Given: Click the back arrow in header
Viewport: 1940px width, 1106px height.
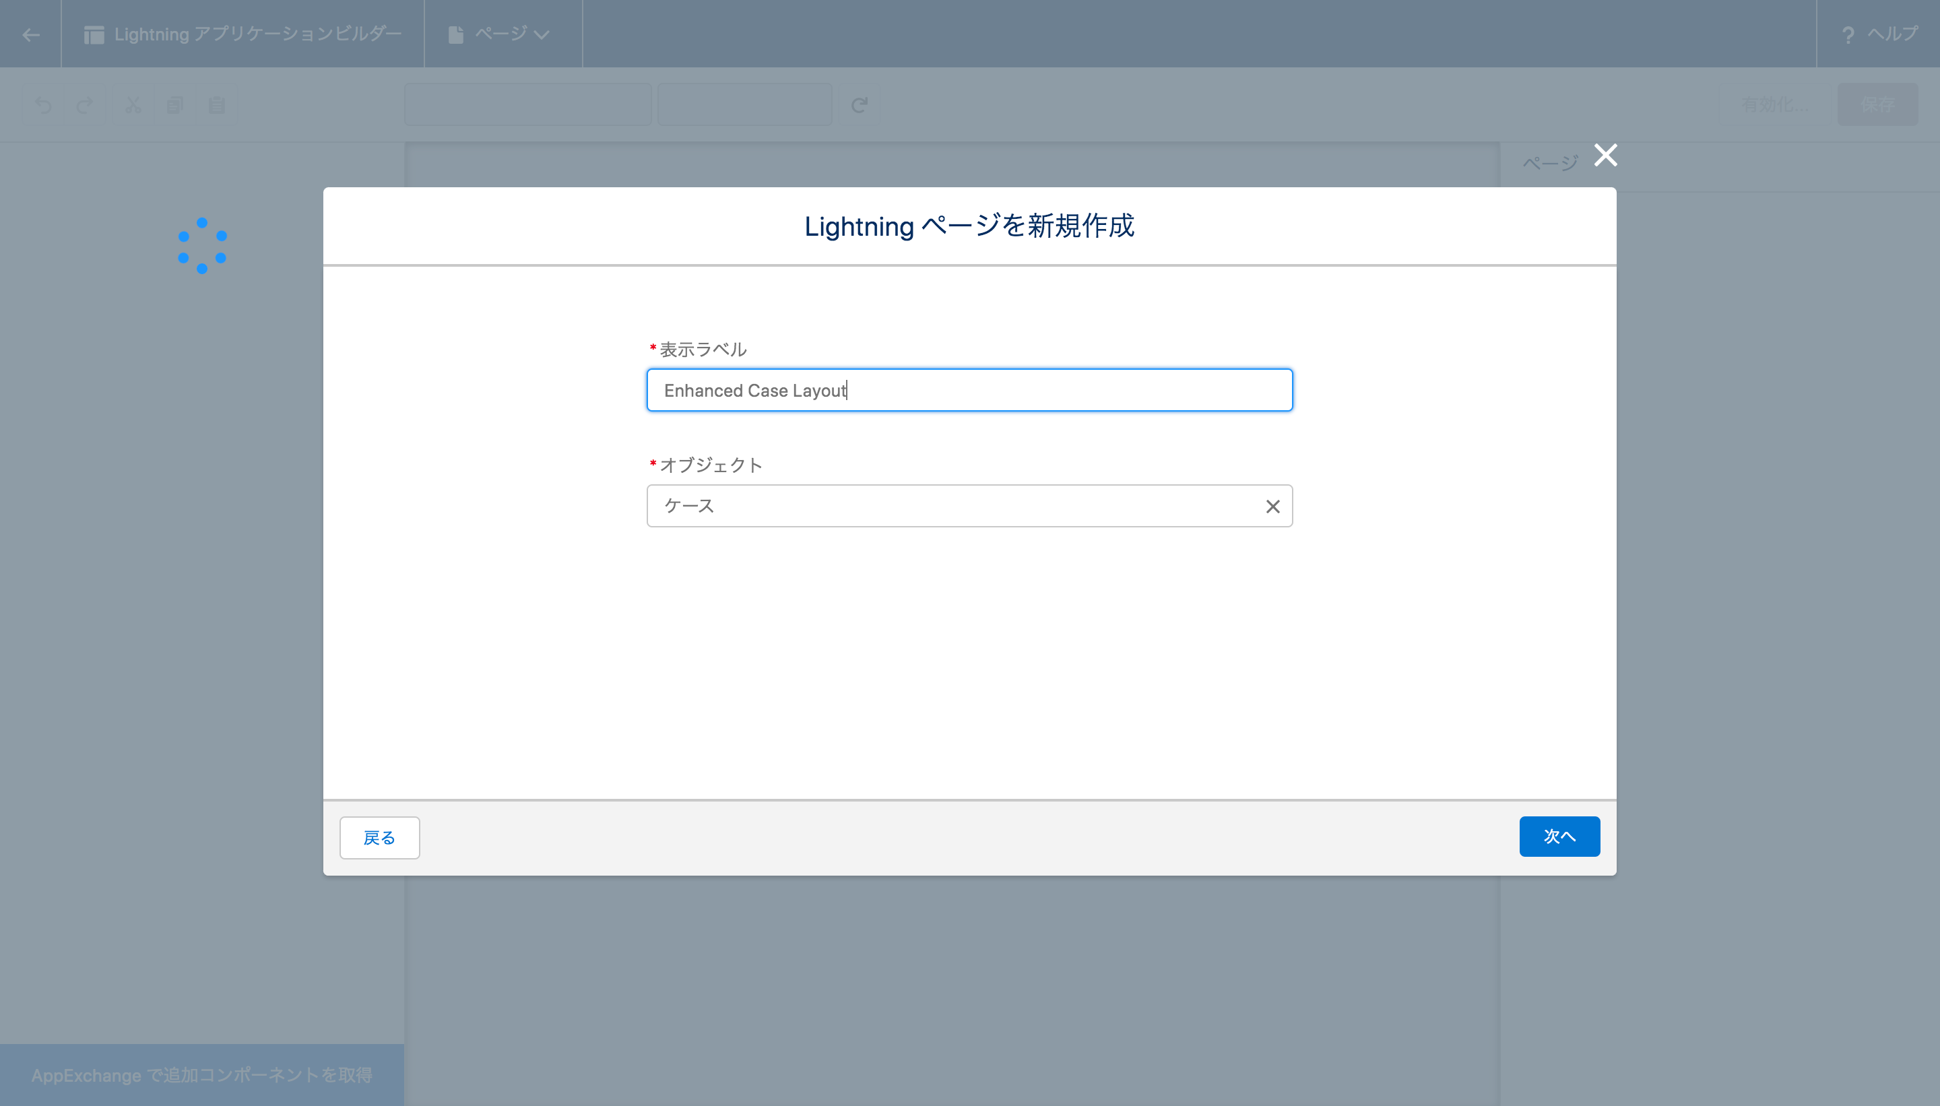Looking at the screenshot, I should (x=31, y=34).
